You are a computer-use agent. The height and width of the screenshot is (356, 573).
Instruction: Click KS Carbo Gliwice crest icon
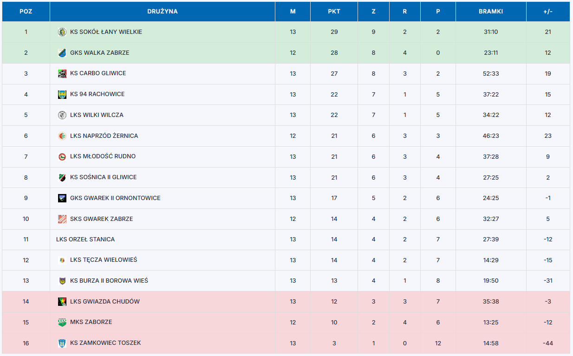pos(62,73)
